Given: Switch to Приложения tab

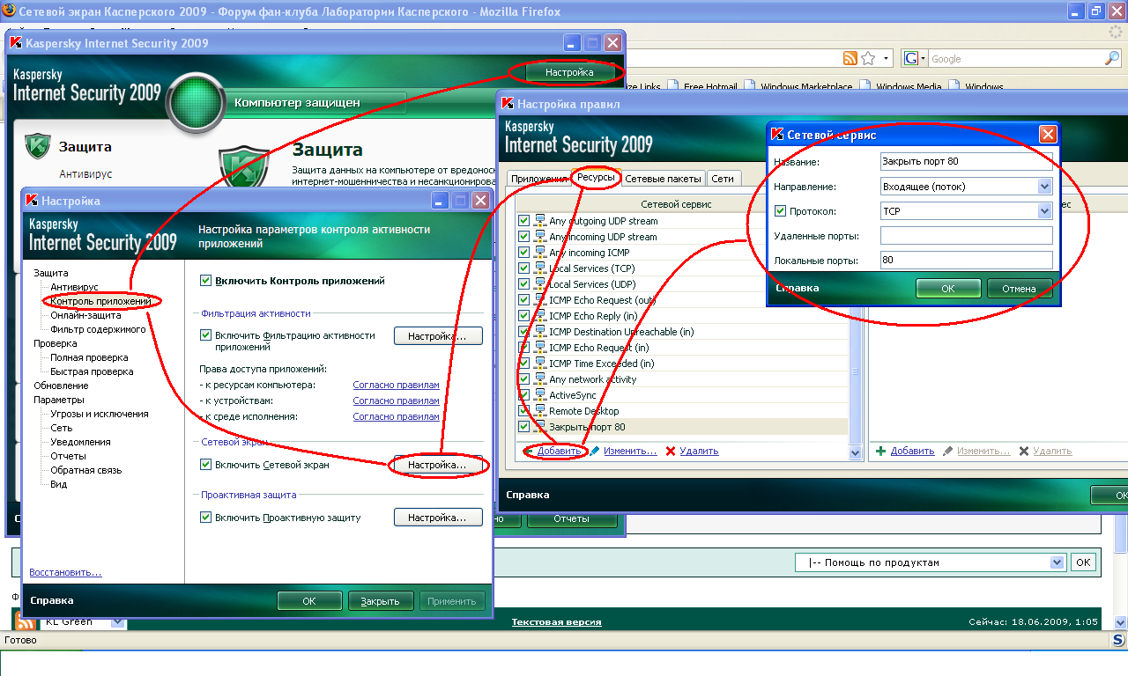Looking at the screenshot, I should coord(538,178).
